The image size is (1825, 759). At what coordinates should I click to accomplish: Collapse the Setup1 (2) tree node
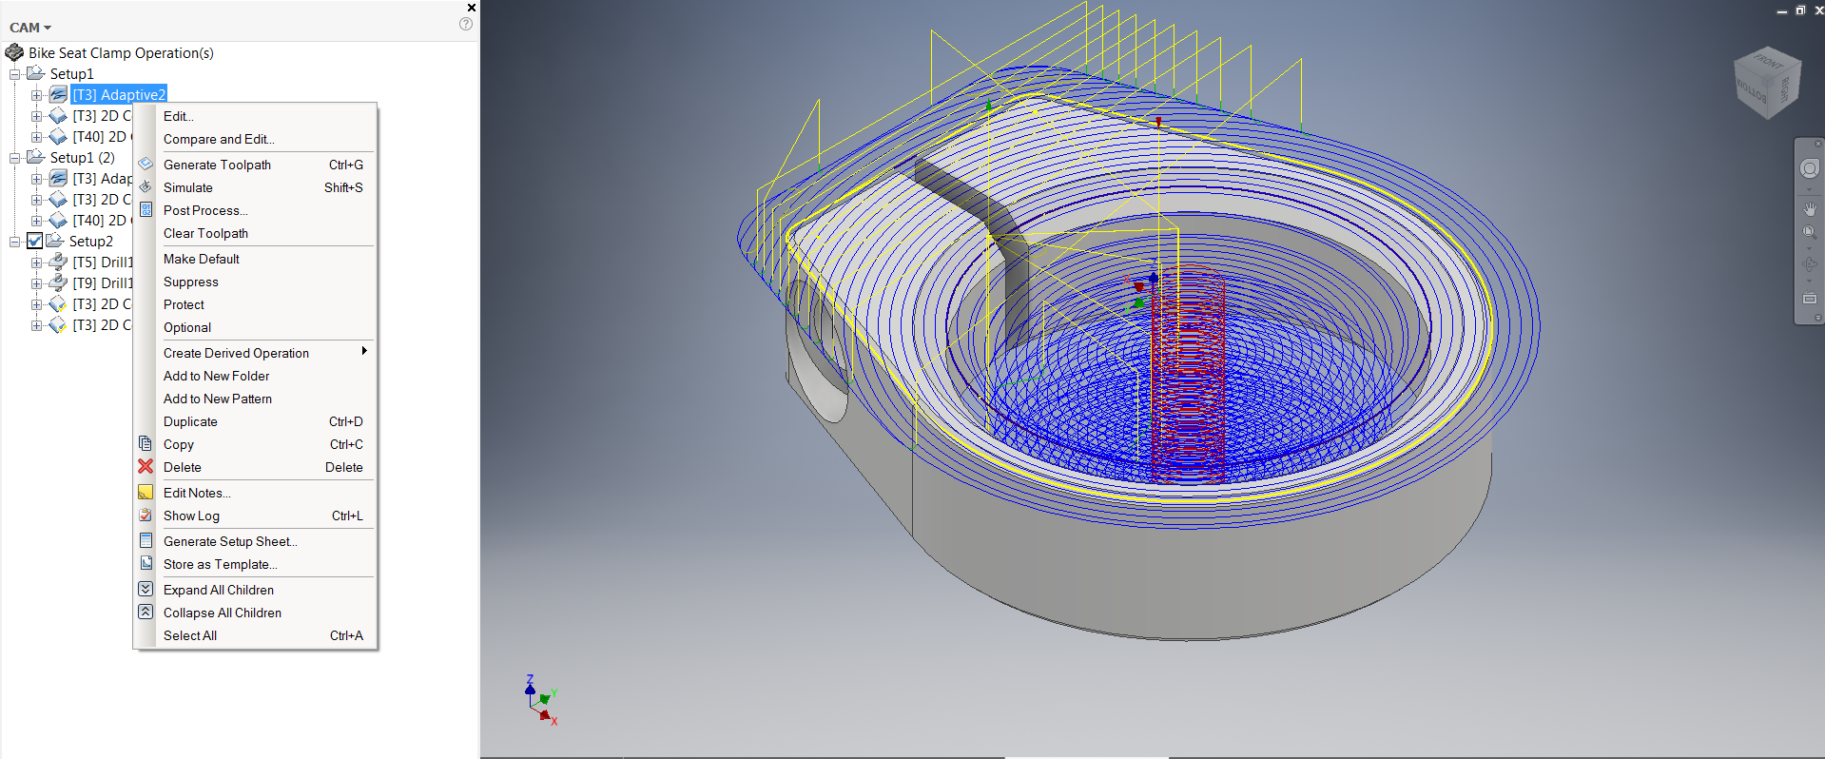tap(14, 158)
